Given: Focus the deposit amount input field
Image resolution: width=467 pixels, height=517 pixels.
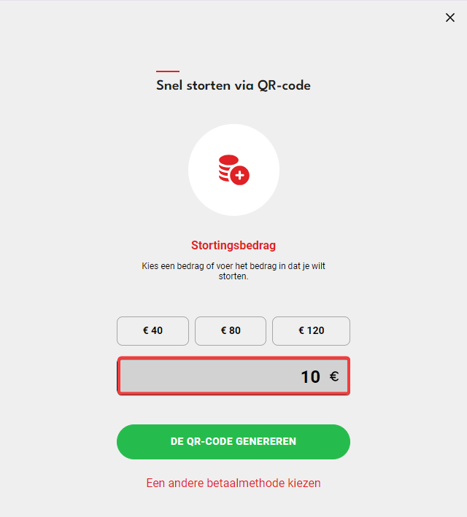Looking at the screenshot, I should pos(233,376).
